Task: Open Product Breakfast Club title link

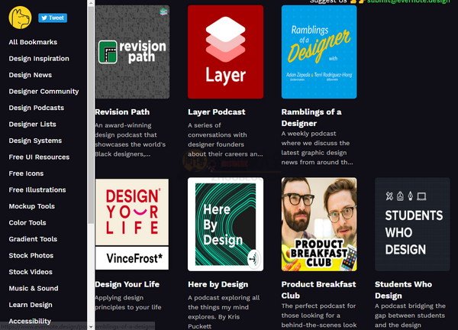Action: pos(318,290)
